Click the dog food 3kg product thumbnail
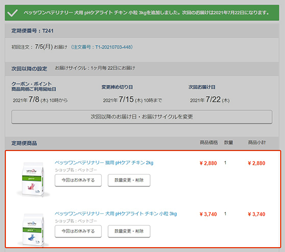The height and width of the screenshot is (252, 285). pyautogui.click(x=33, y=230)
